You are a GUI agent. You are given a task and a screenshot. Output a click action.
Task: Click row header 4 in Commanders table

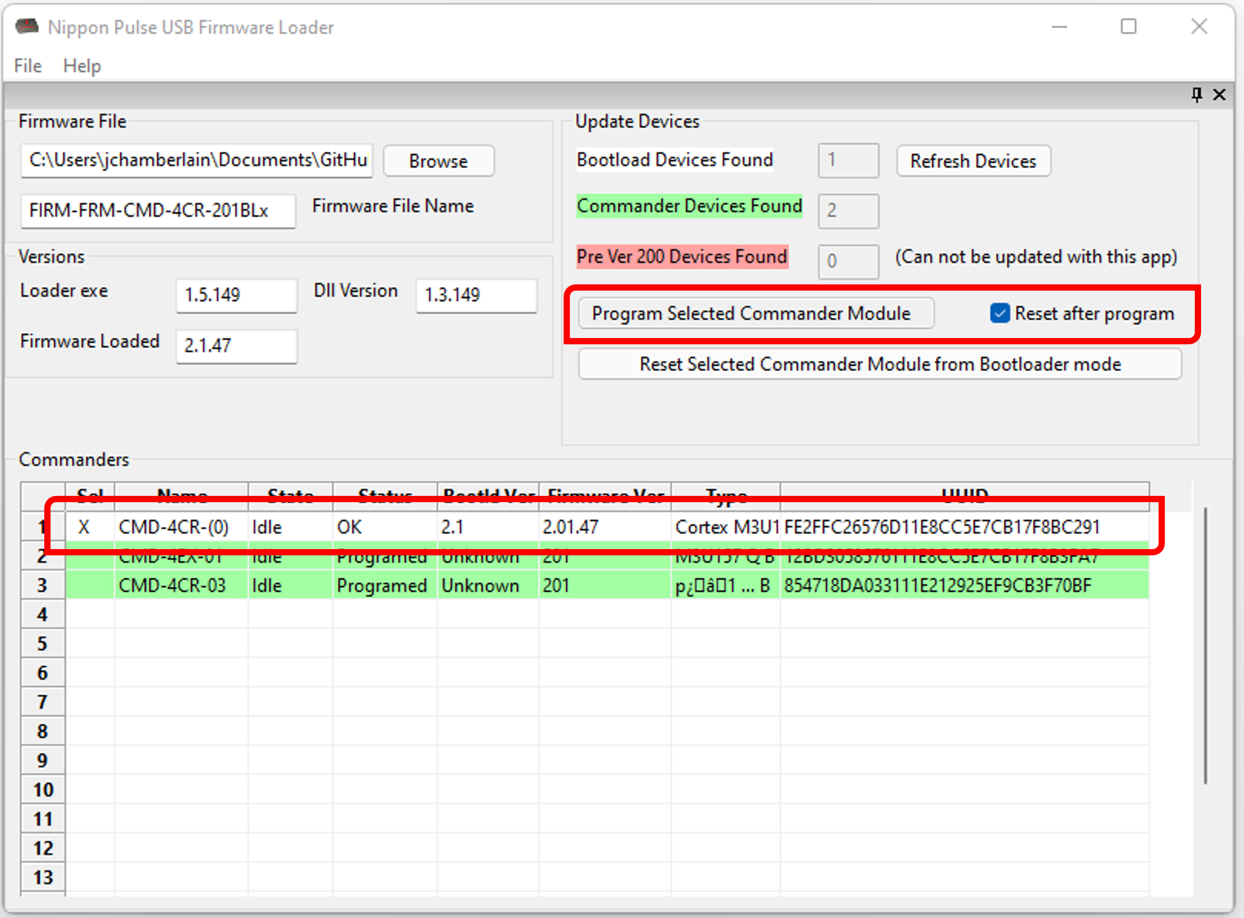[x=43, y=614]
